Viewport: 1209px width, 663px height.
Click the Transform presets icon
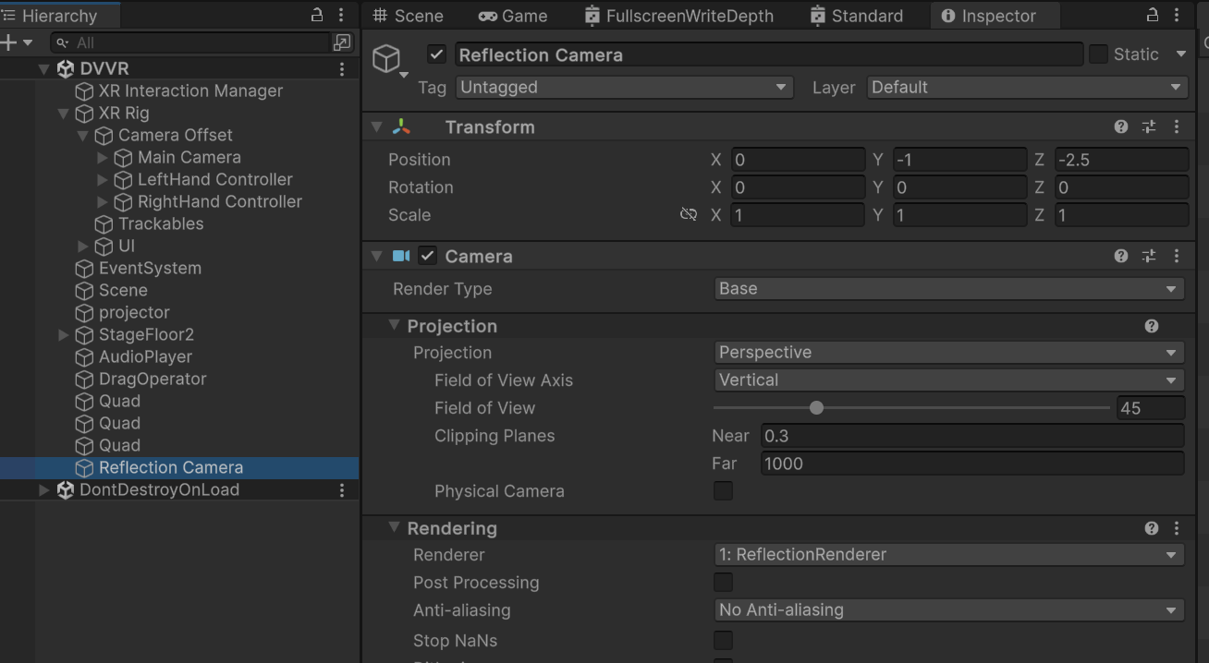pyautogui.click(x=1149, y=127)
